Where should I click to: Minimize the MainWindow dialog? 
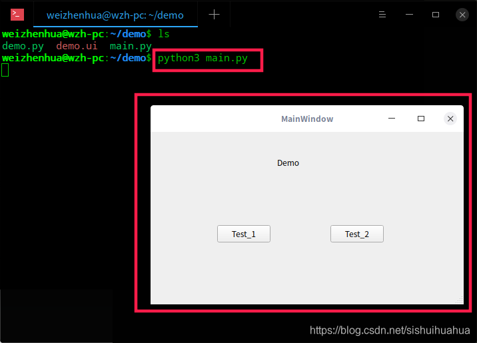[x=392, y=119]
